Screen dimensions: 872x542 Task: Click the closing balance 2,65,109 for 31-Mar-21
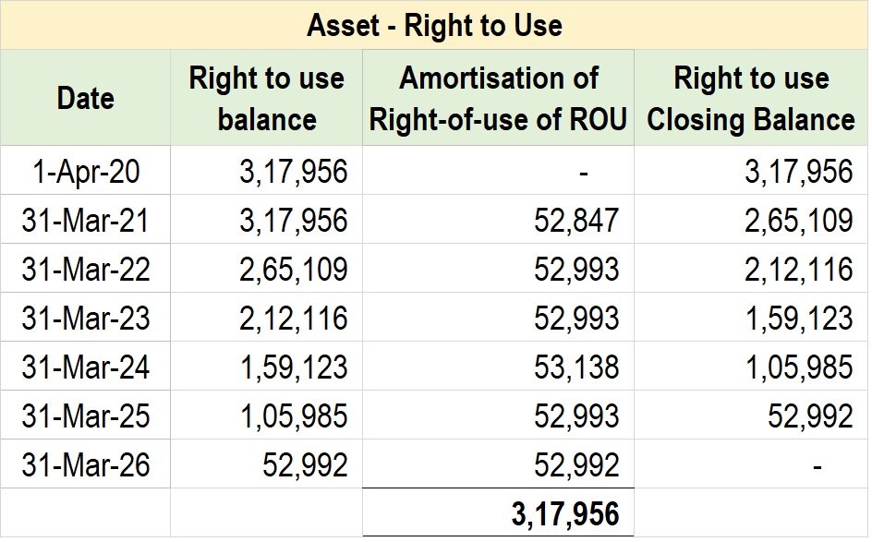point(797,221)
